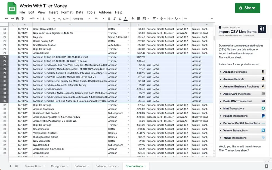Open the font size dropdown
This screenshot has width=272, height=170.
point(99,18)
